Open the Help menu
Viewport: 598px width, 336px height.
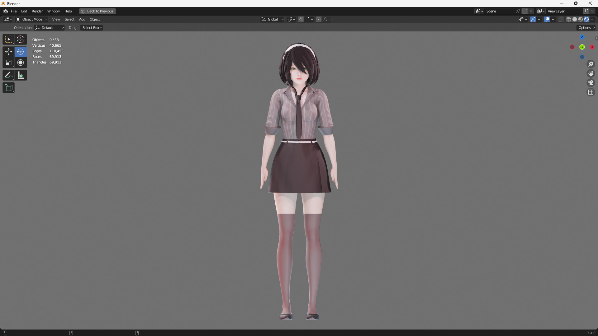(x=68, y=11)
